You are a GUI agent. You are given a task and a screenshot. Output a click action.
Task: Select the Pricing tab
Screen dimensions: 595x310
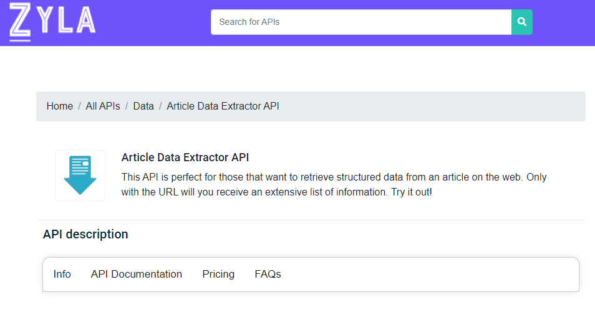pos(218,274)
